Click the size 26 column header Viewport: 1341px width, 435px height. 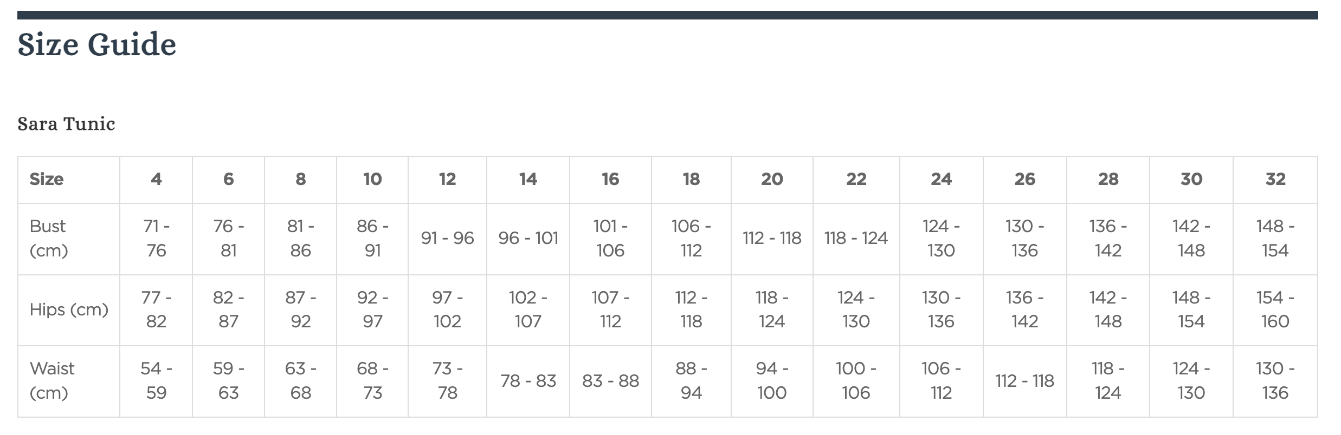click(1024, 179)
